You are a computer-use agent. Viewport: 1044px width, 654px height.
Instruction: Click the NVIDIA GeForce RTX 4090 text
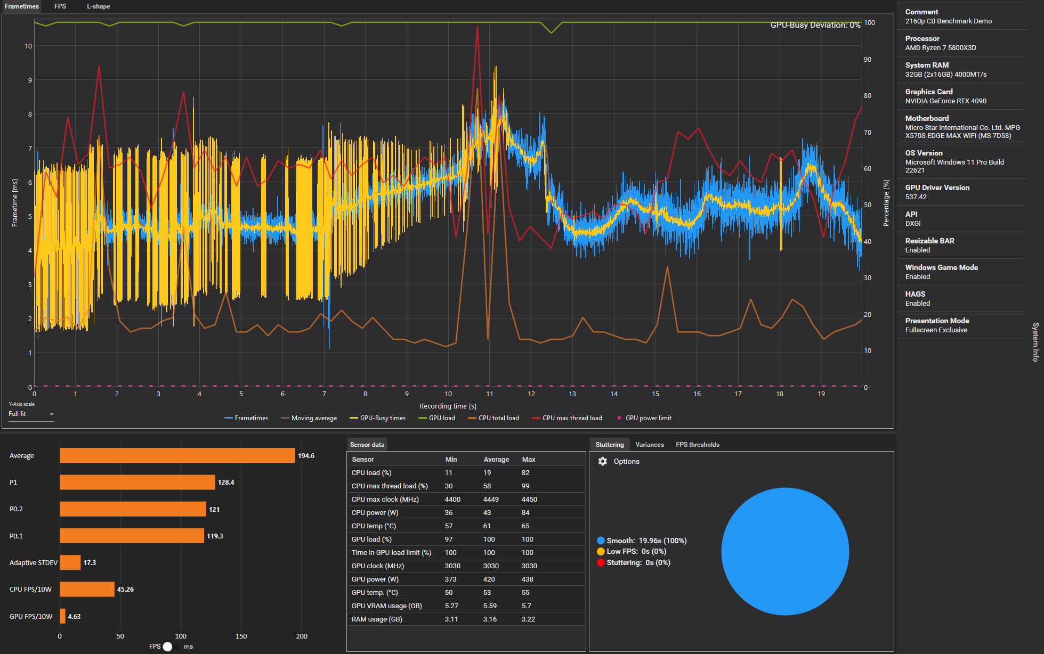click(x=946, y=101)
